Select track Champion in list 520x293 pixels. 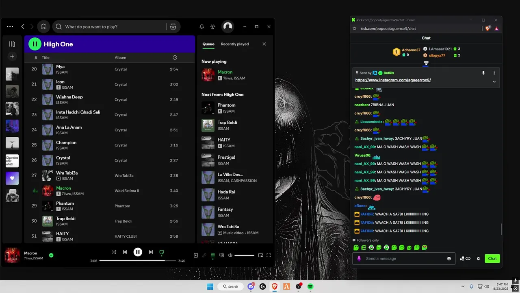coord(109,145)
